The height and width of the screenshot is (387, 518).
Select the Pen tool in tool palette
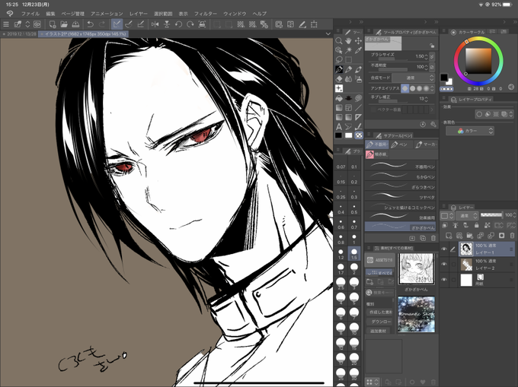pyautogui.click(x=339, y=69)
